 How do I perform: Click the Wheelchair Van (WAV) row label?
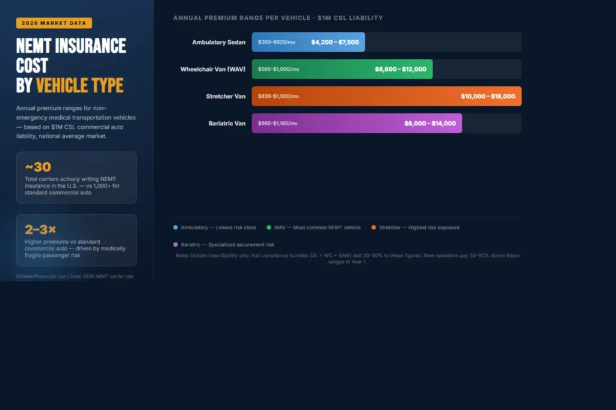tap(213, 69)
